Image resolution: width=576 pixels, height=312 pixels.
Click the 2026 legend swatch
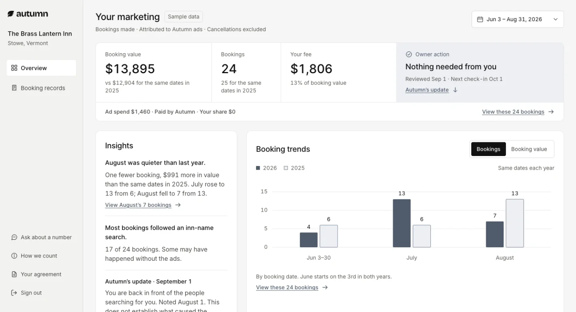[258, 168]
